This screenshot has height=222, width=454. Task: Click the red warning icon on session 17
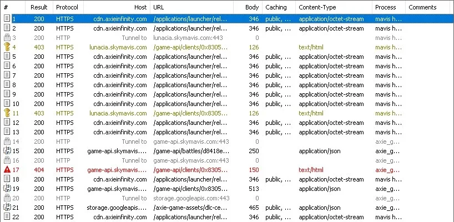point(7,170)
